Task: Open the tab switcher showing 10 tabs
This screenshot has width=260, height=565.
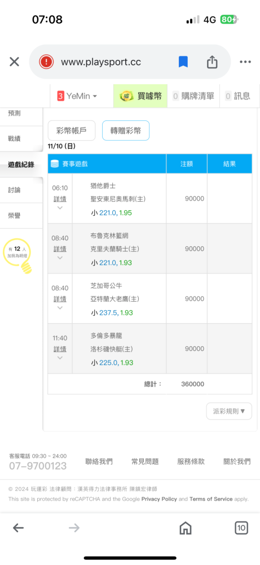Action: click(241, 528)
